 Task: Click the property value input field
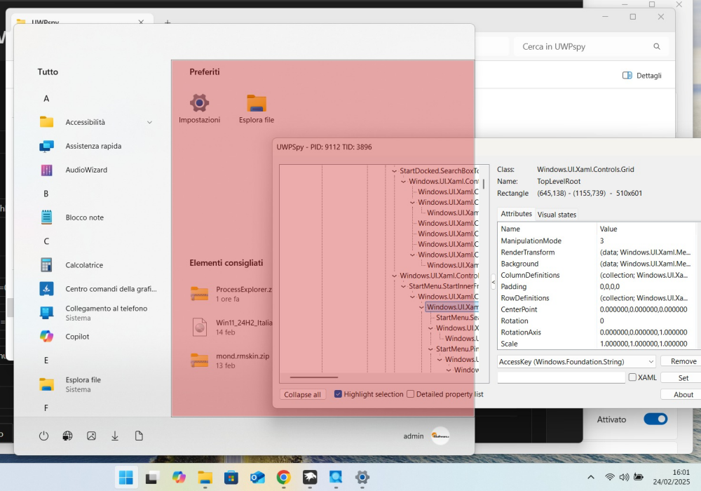561,378
